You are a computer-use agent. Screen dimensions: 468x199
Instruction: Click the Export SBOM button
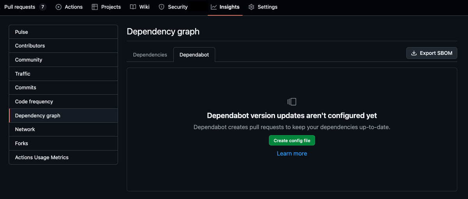432,53
